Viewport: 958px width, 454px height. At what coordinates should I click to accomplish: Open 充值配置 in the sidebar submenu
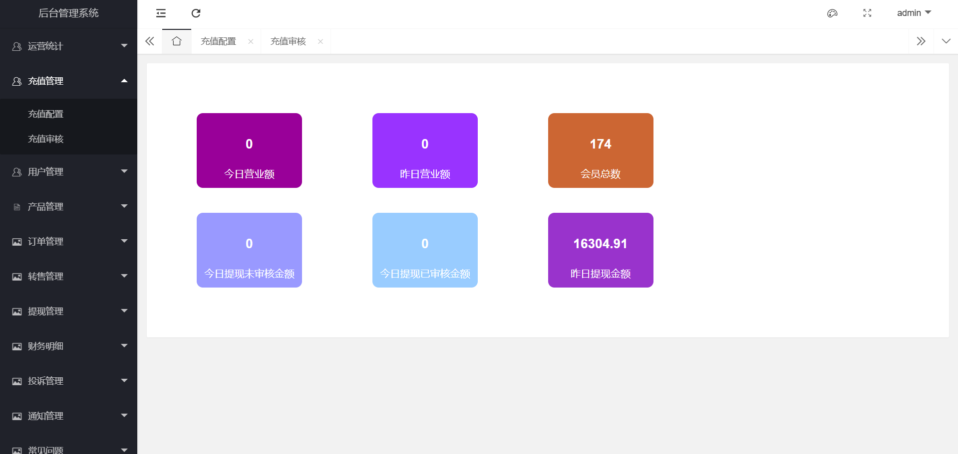pyautogui.click(x=46, y=114)
